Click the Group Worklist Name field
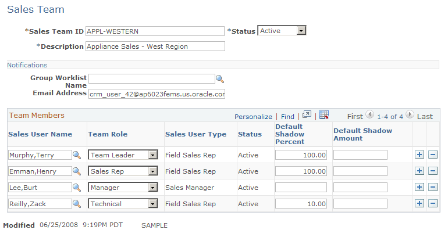 click(152, 79)
